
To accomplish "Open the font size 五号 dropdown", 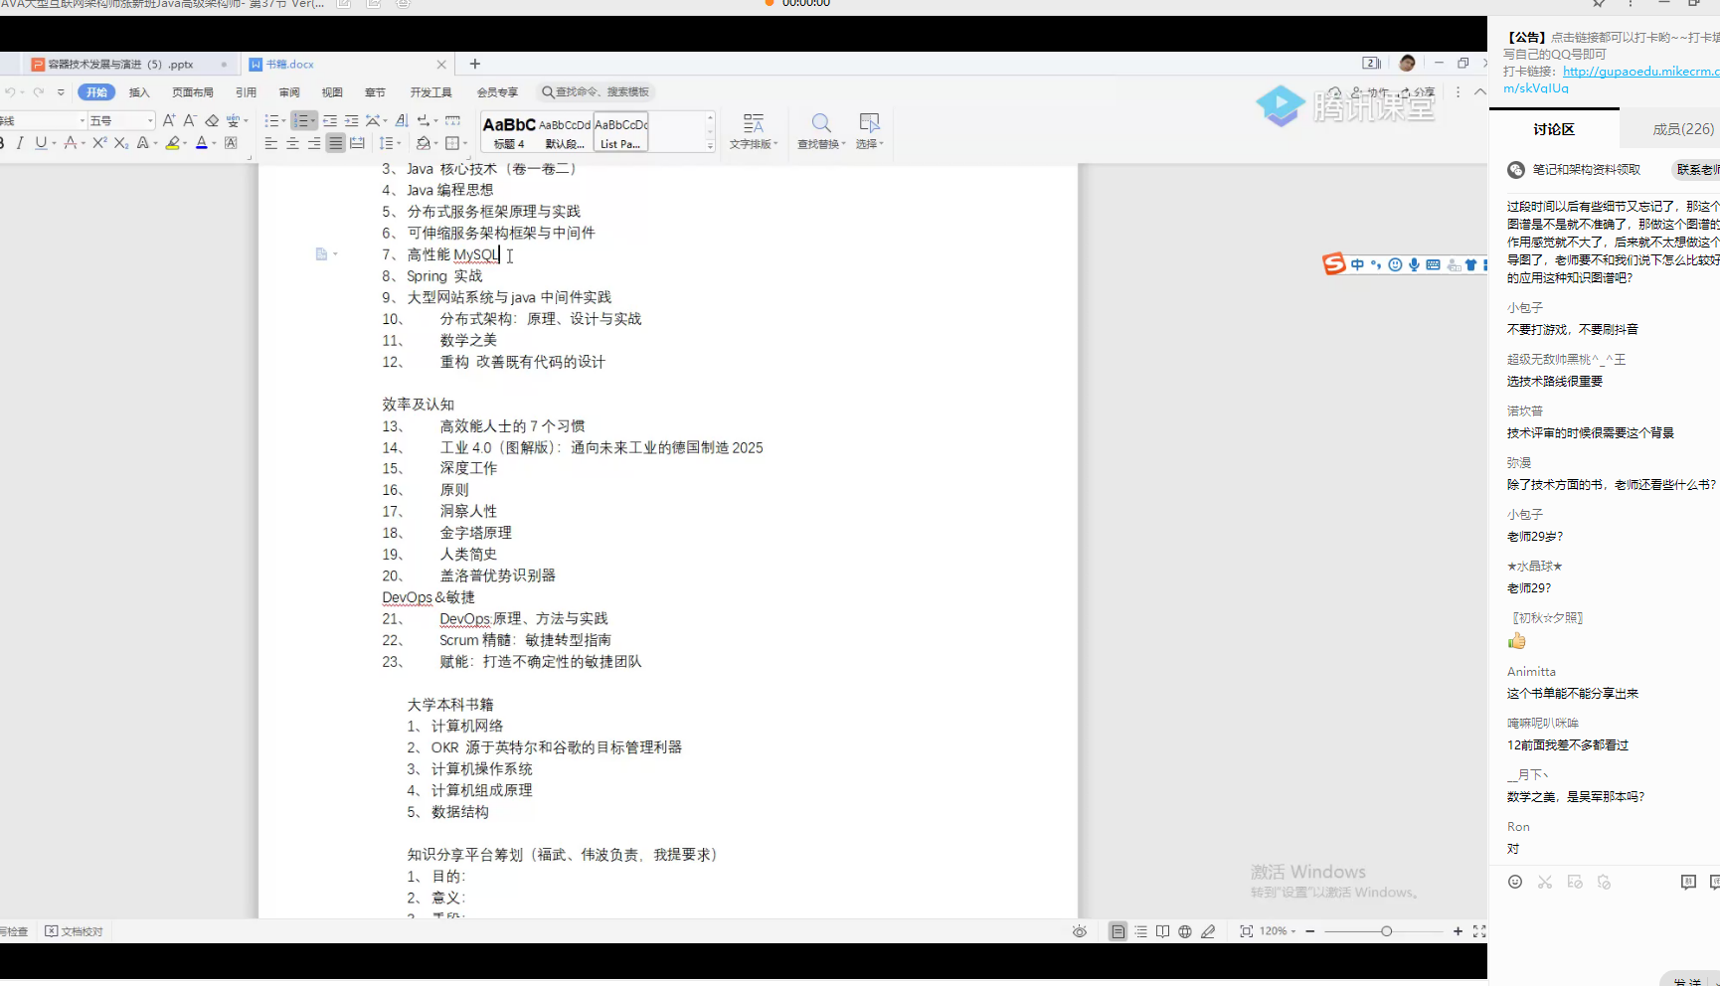I will [x=150, y=120].
